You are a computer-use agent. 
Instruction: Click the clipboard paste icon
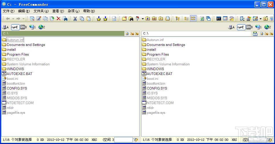click(89, 19)
